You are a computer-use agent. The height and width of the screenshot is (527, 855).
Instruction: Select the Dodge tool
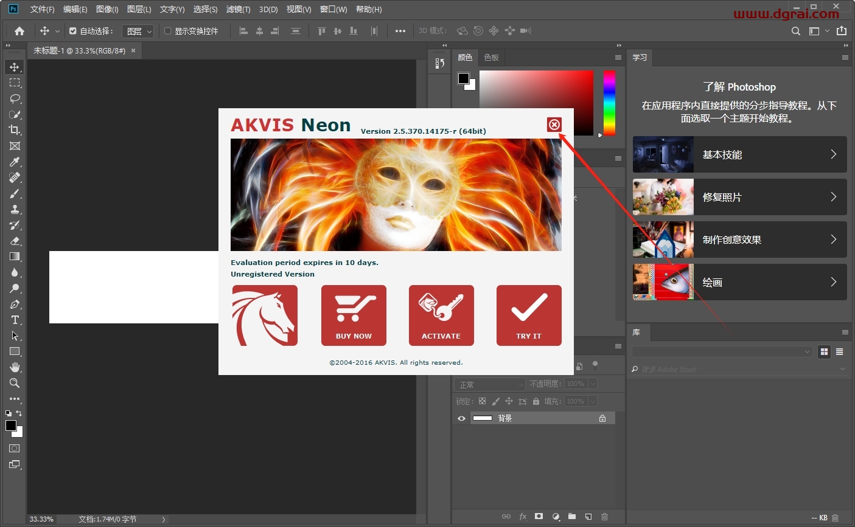pyautogui.click(x=15, y=288)
